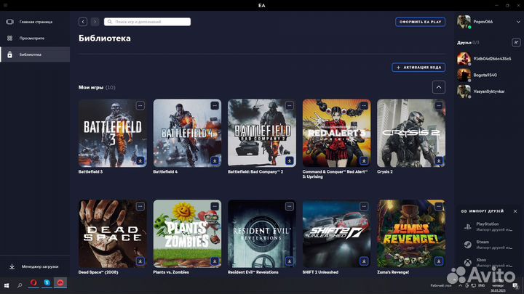Download Zuma's Revenge via tile download icon
Screen dimensions: 524x294
tap(439, 261)
